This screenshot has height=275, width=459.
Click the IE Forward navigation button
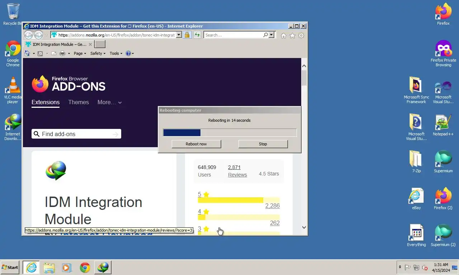pyautogui.click(x=38, y=35)
